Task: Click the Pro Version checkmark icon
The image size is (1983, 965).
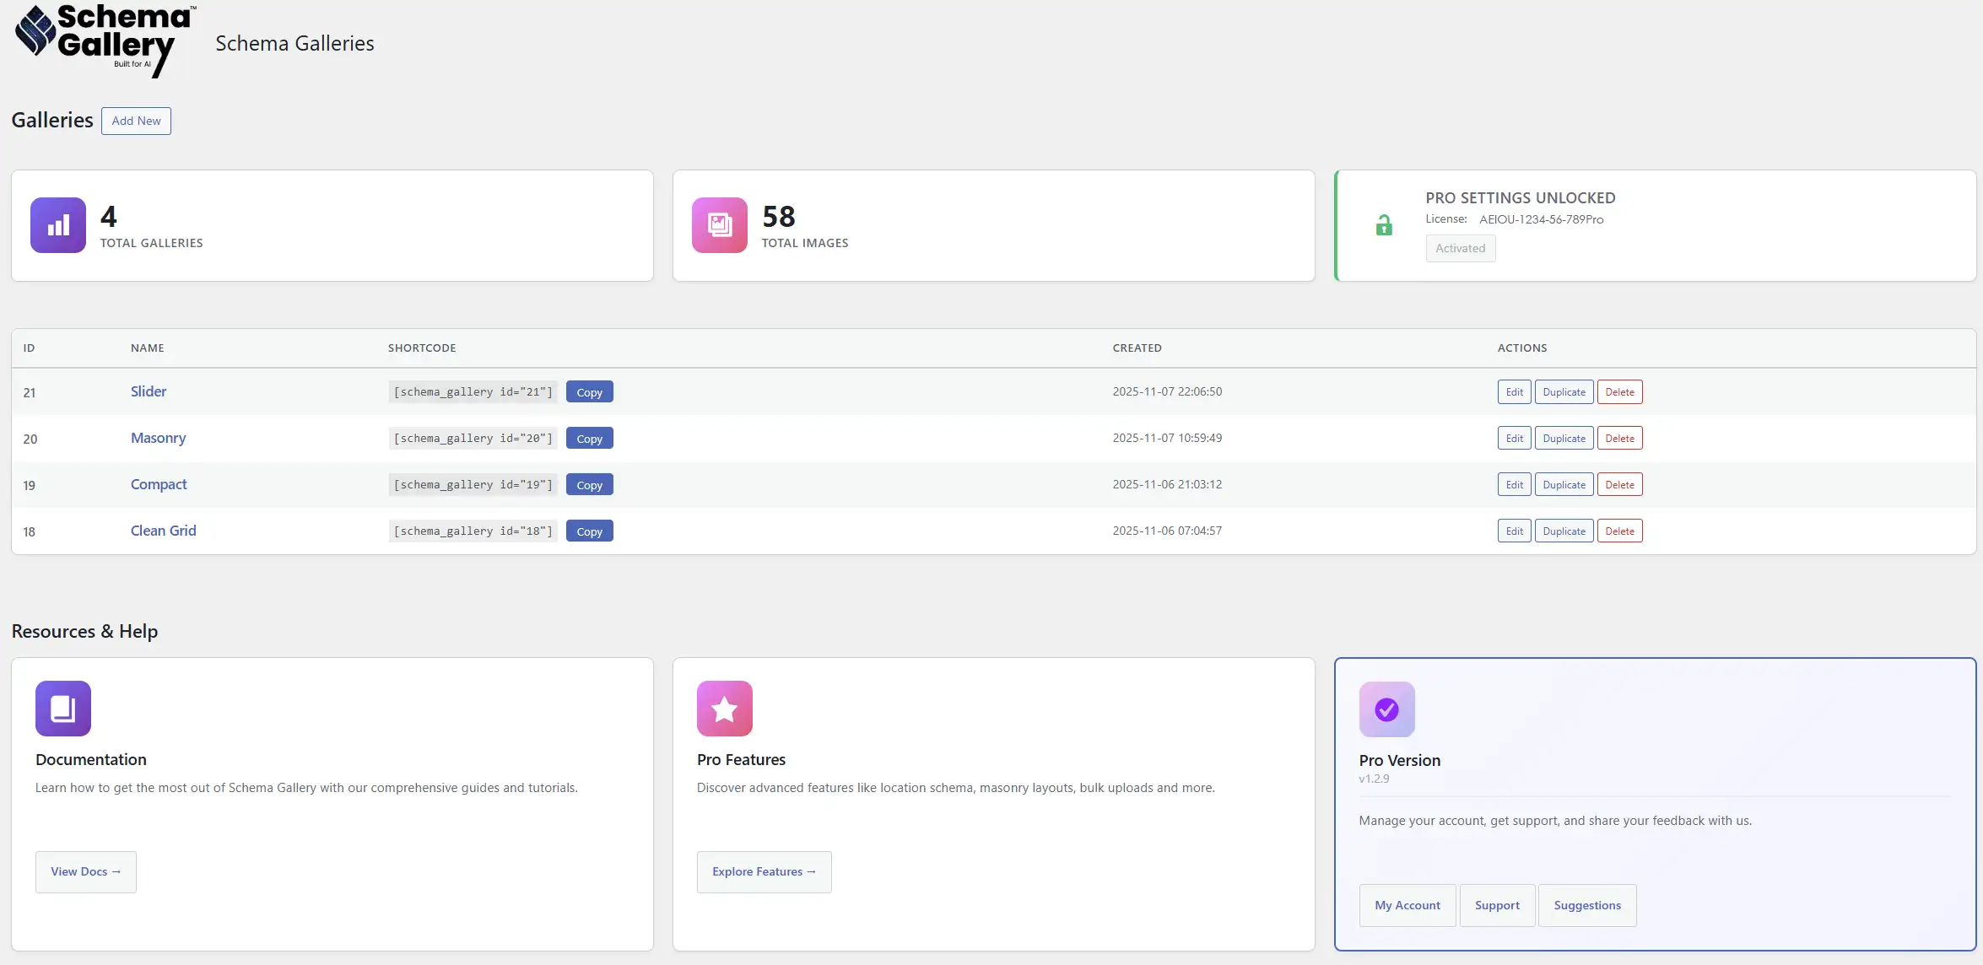Action: tap(1386, 709)
